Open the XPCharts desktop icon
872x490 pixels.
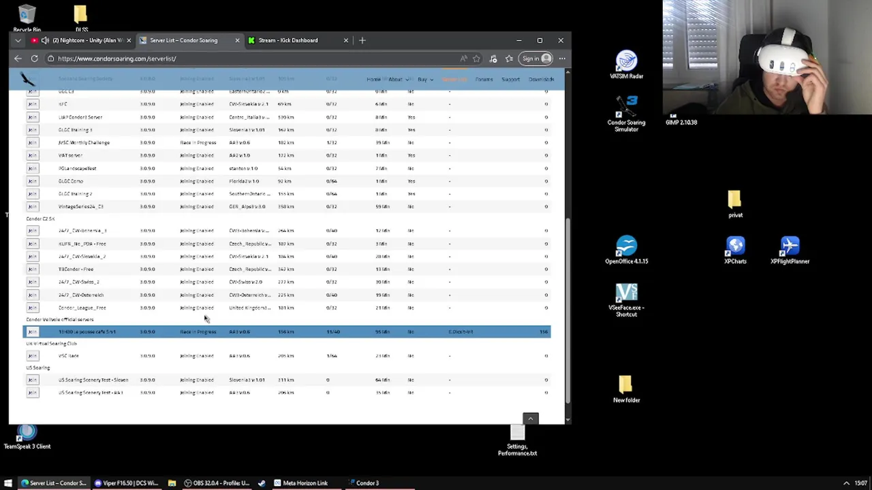coord(735,250)
